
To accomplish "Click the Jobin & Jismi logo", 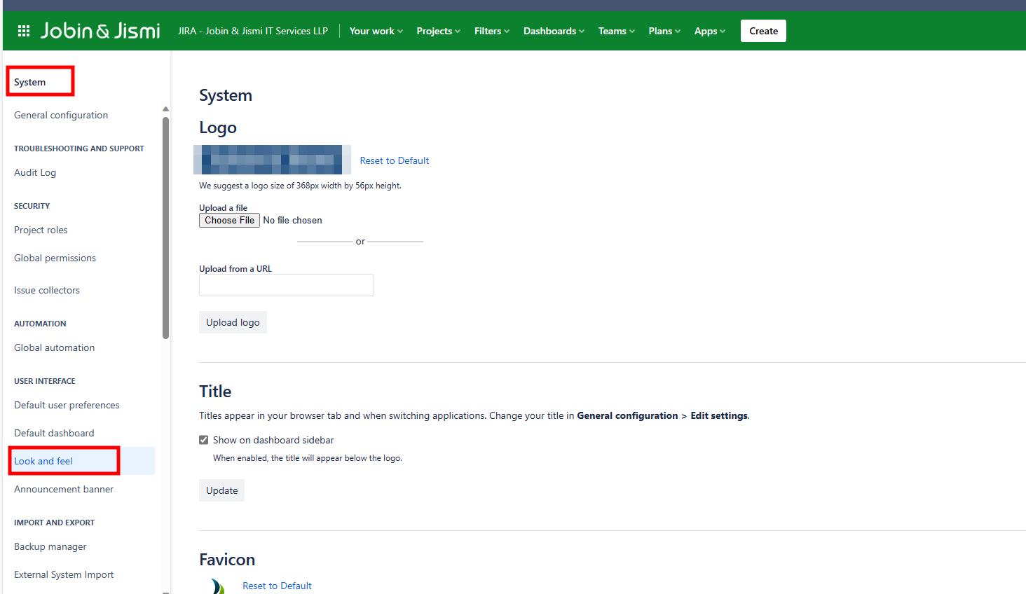I will pyautogui.click(x=100, y=31).
